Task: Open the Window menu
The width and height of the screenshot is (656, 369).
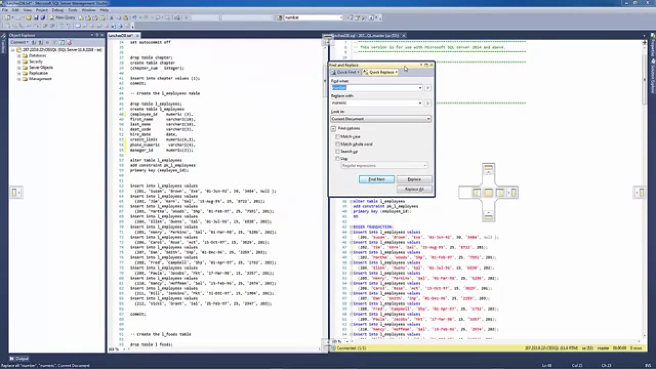Action: click(88, 10)
